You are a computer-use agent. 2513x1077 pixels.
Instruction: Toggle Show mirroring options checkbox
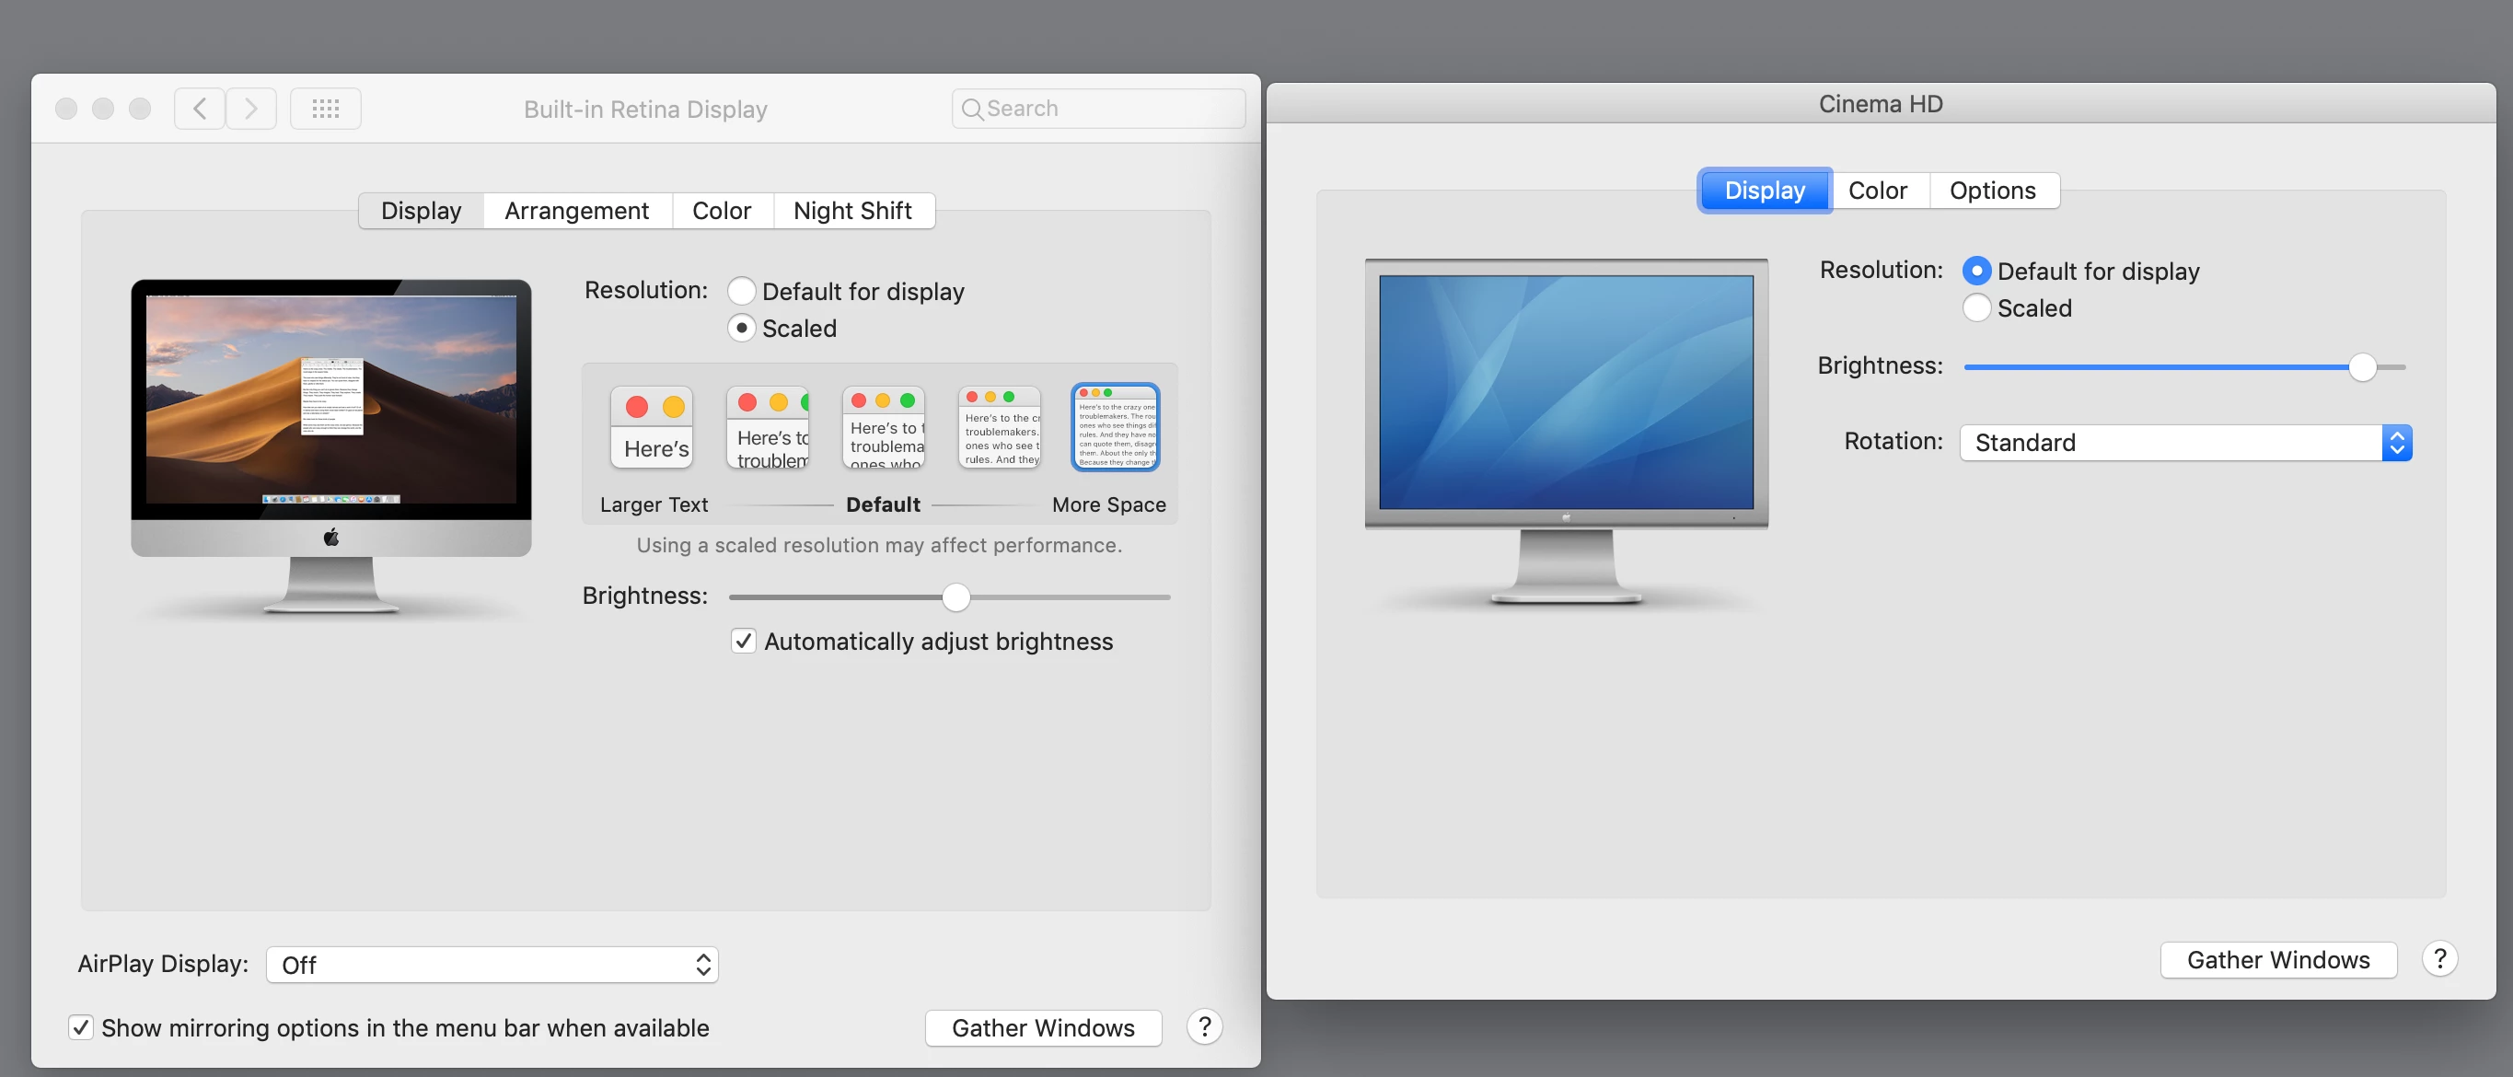point(81,1027)
